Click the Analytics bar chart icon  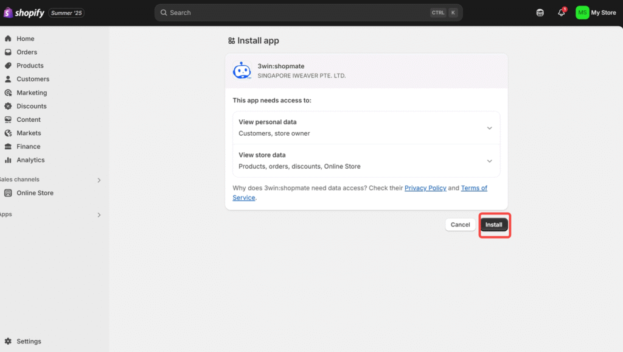pyautogui.click(x=8, y=160)
